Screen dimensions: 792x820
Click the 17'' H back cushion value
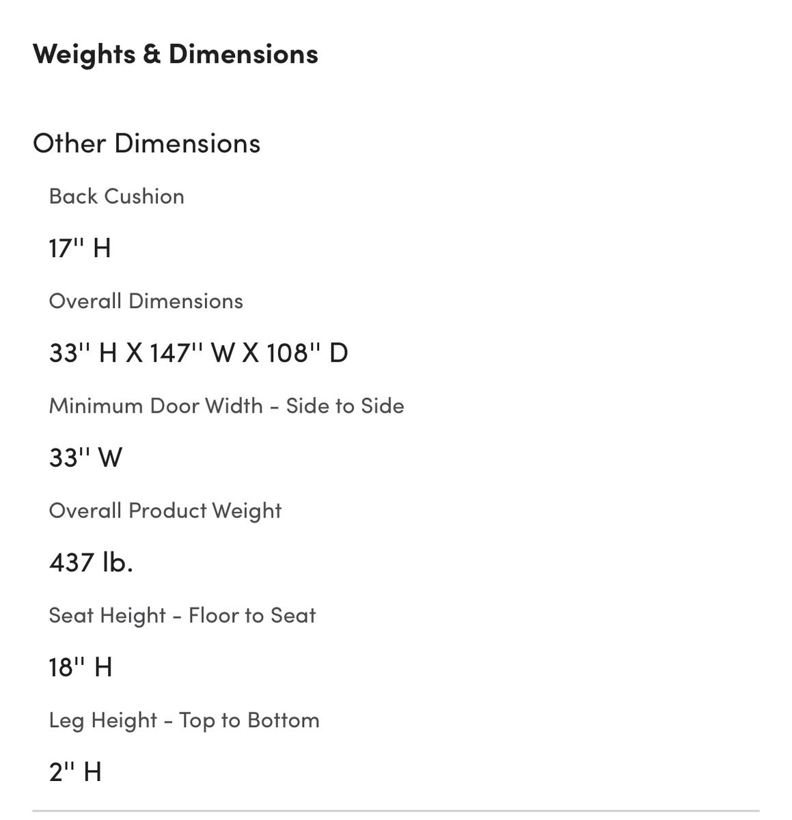click(x=80, y=248)
